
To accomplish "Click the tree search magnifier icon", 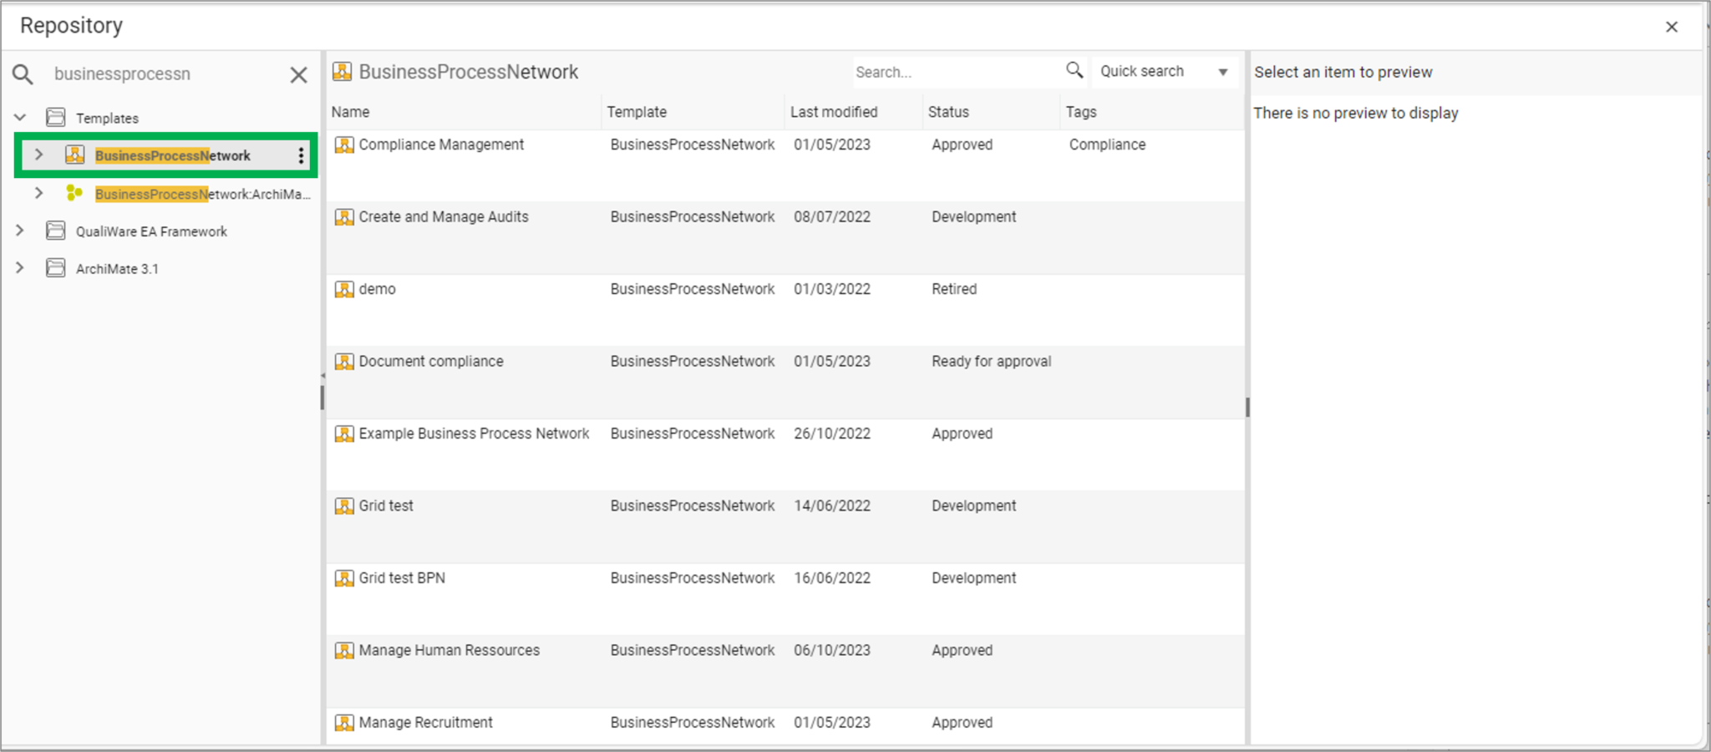I will (23, 74).
